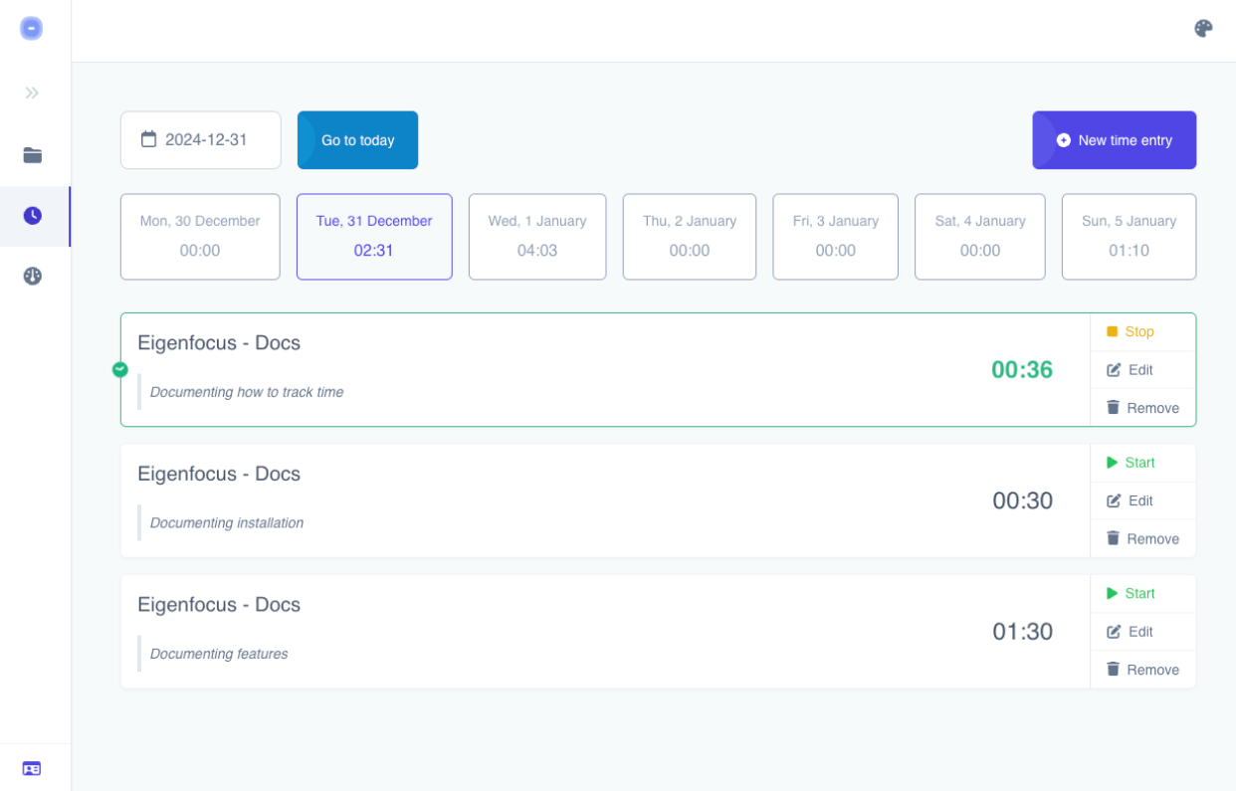Screen dimensions: 1236x791
Task: Open the reports dashboard icon in sidebar
Action: pyautogui.click(x=33, y=277)
